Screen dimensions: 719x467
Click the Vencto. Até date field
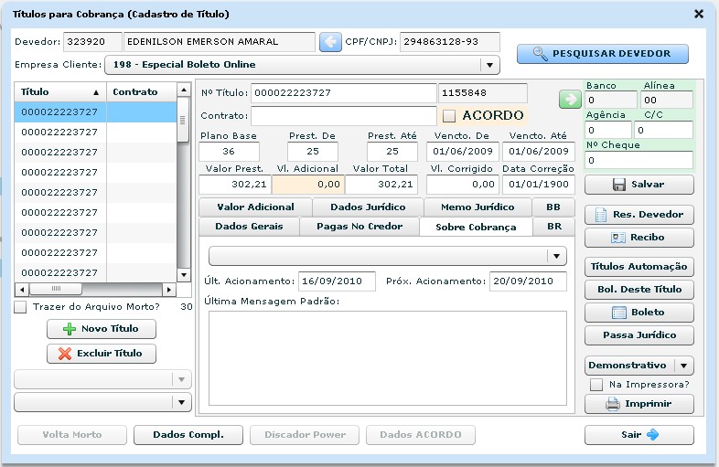538,152
